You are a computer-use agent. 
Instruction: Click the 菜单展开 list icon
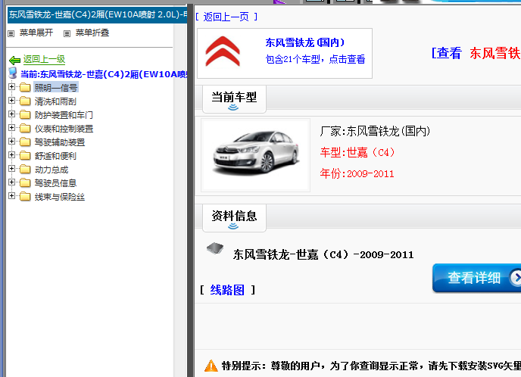11,33
